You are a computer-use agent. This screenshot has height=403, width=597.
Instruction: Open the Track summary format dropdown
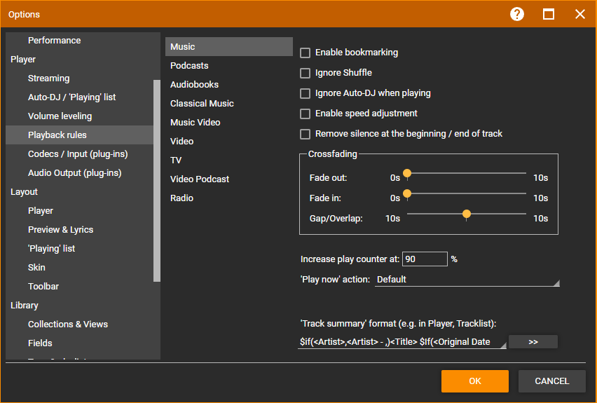click(x=402, y=342)
